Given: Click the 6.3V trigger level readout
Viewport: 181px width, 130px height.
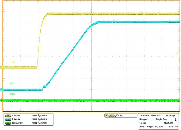Looking at the screenshot, I should click(x=121, y=115).
